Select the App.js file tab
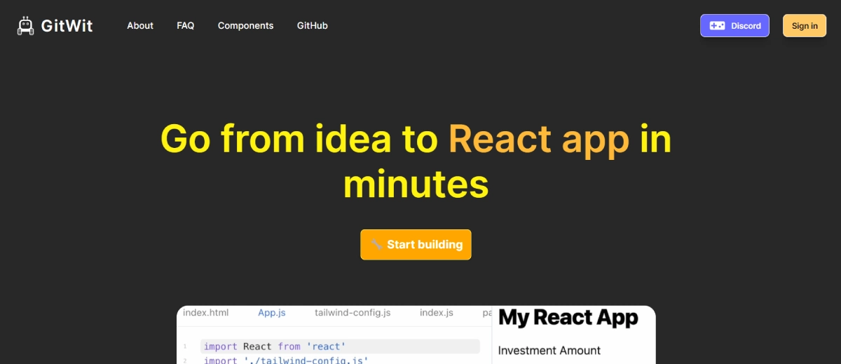This screenshot has height=364, width=841. (271, 313)
